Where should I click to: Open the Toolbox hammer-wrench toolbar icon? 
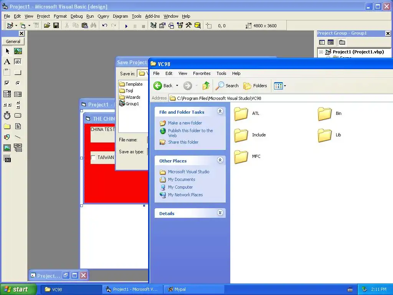point(188,25)
